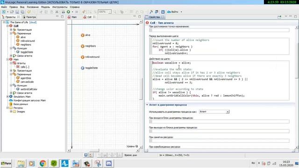Select the Свойства panel tab
The image size is (299, 168).
tap(155, 17)
